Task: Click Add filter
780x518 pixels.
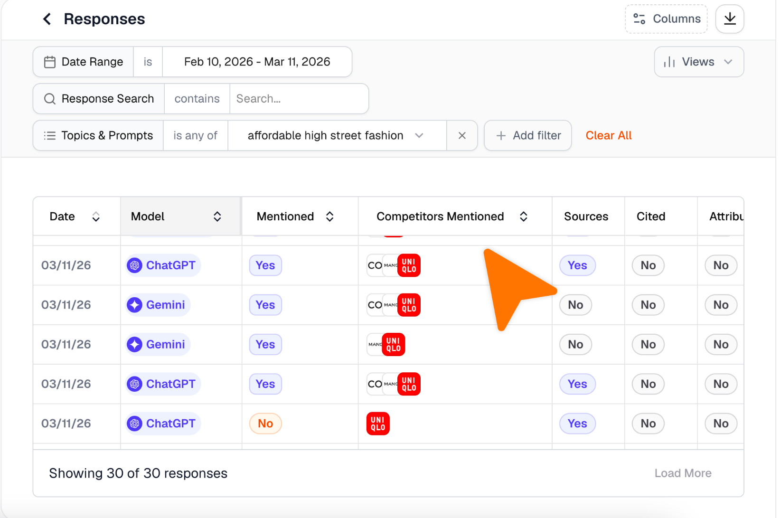Action: click(528, 135)
